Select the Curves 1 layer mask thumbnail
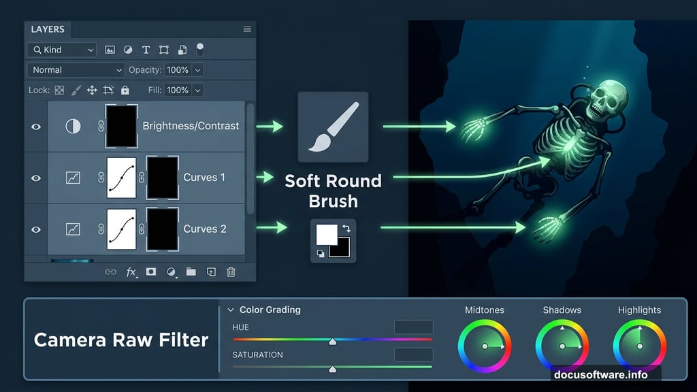This screenshot has width=697, height=392. point(163,178)
